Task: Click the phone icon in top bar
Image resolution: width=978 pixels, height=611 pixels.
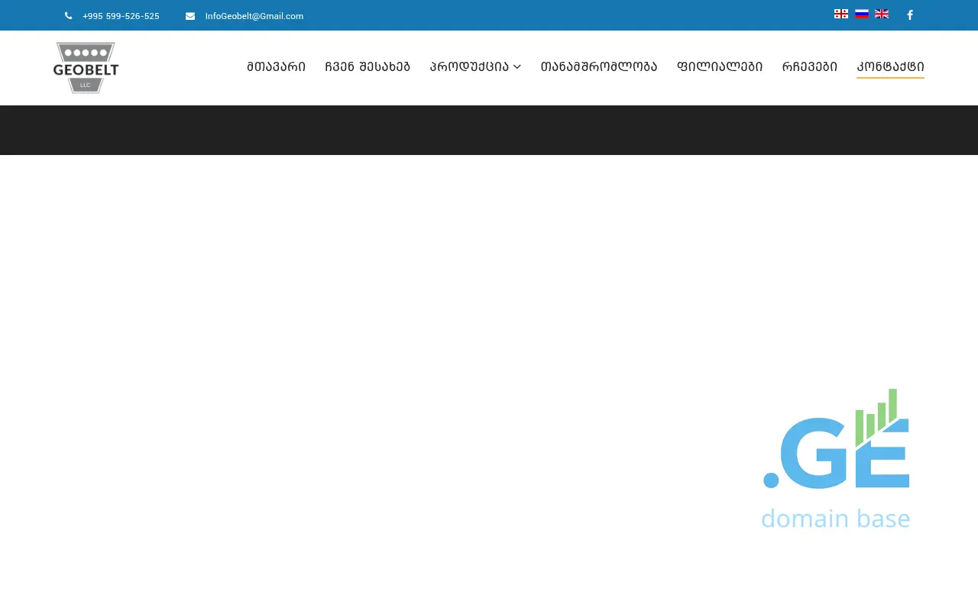Action: (x=68, y=16)
